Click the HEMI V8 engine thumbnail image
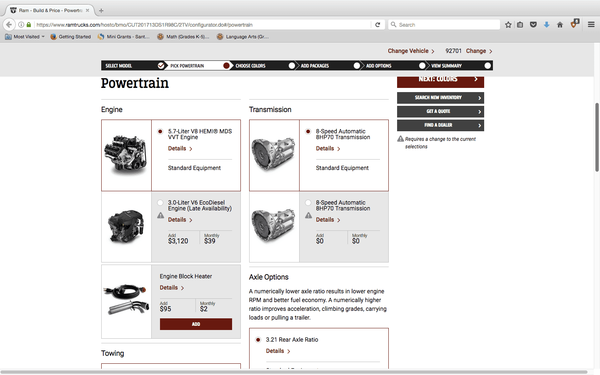 [x=126, y=155]
